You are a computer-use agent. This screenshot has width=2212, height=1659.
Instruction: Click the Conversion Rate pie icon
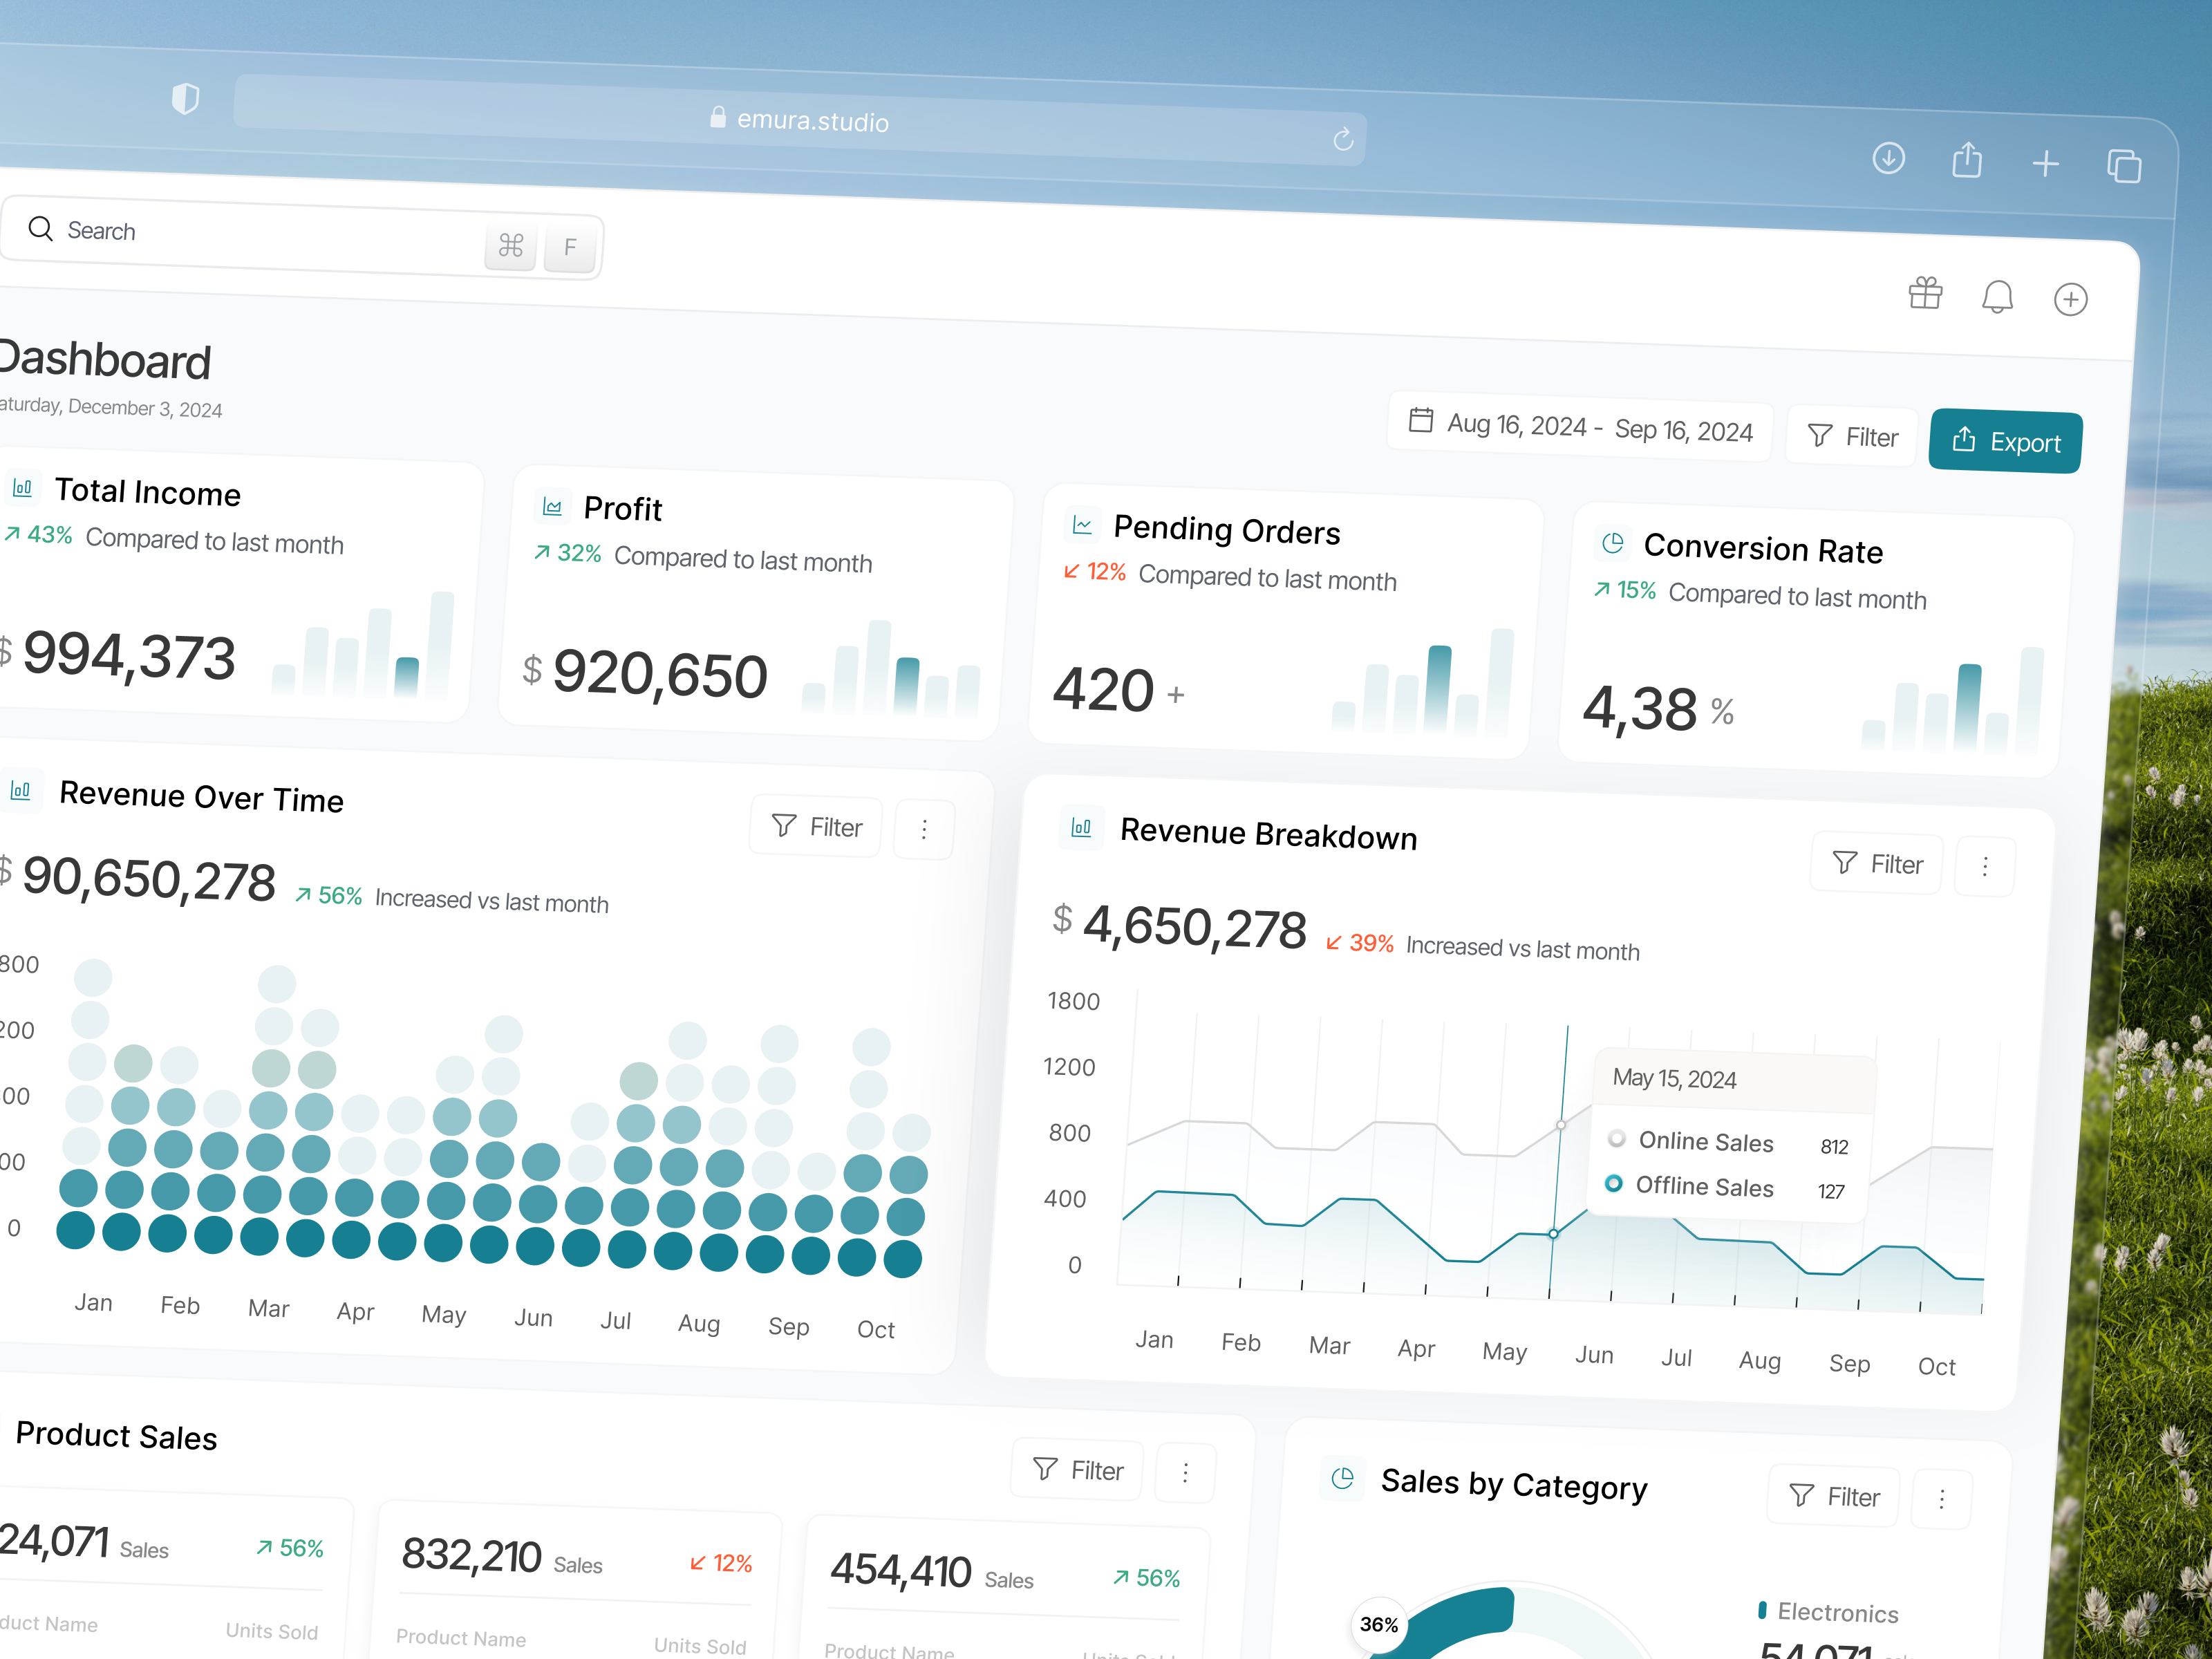1612,543
